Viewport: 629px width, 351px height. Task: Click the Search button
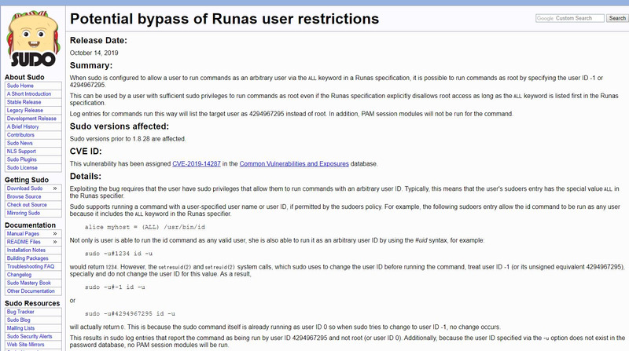[617, 18]
